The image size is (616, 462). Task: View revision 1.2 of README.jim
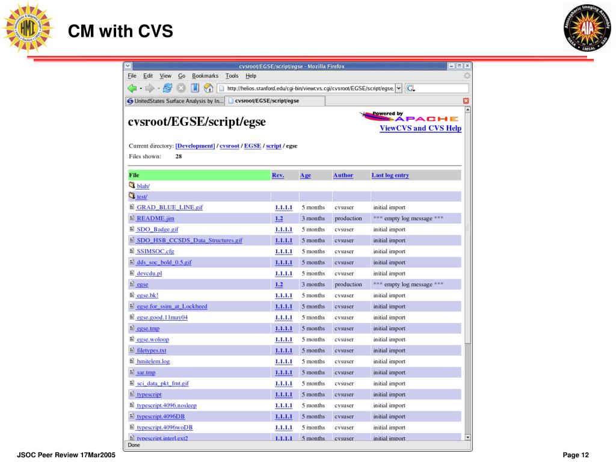click(279, 218)
